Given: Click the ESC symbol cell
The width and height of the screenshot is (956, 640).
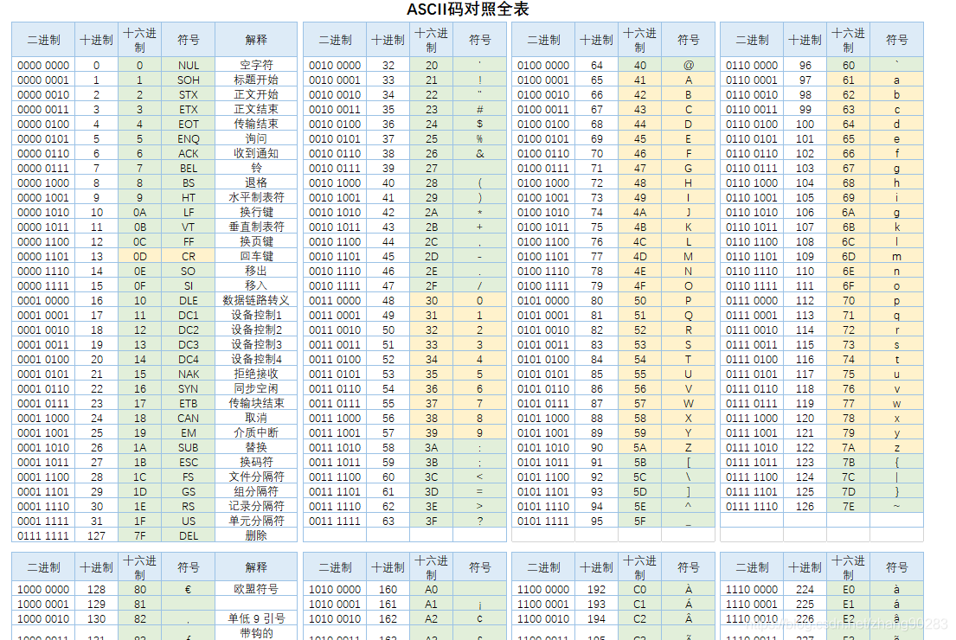Looking at the screenshot, I should (x=189, y=463).
